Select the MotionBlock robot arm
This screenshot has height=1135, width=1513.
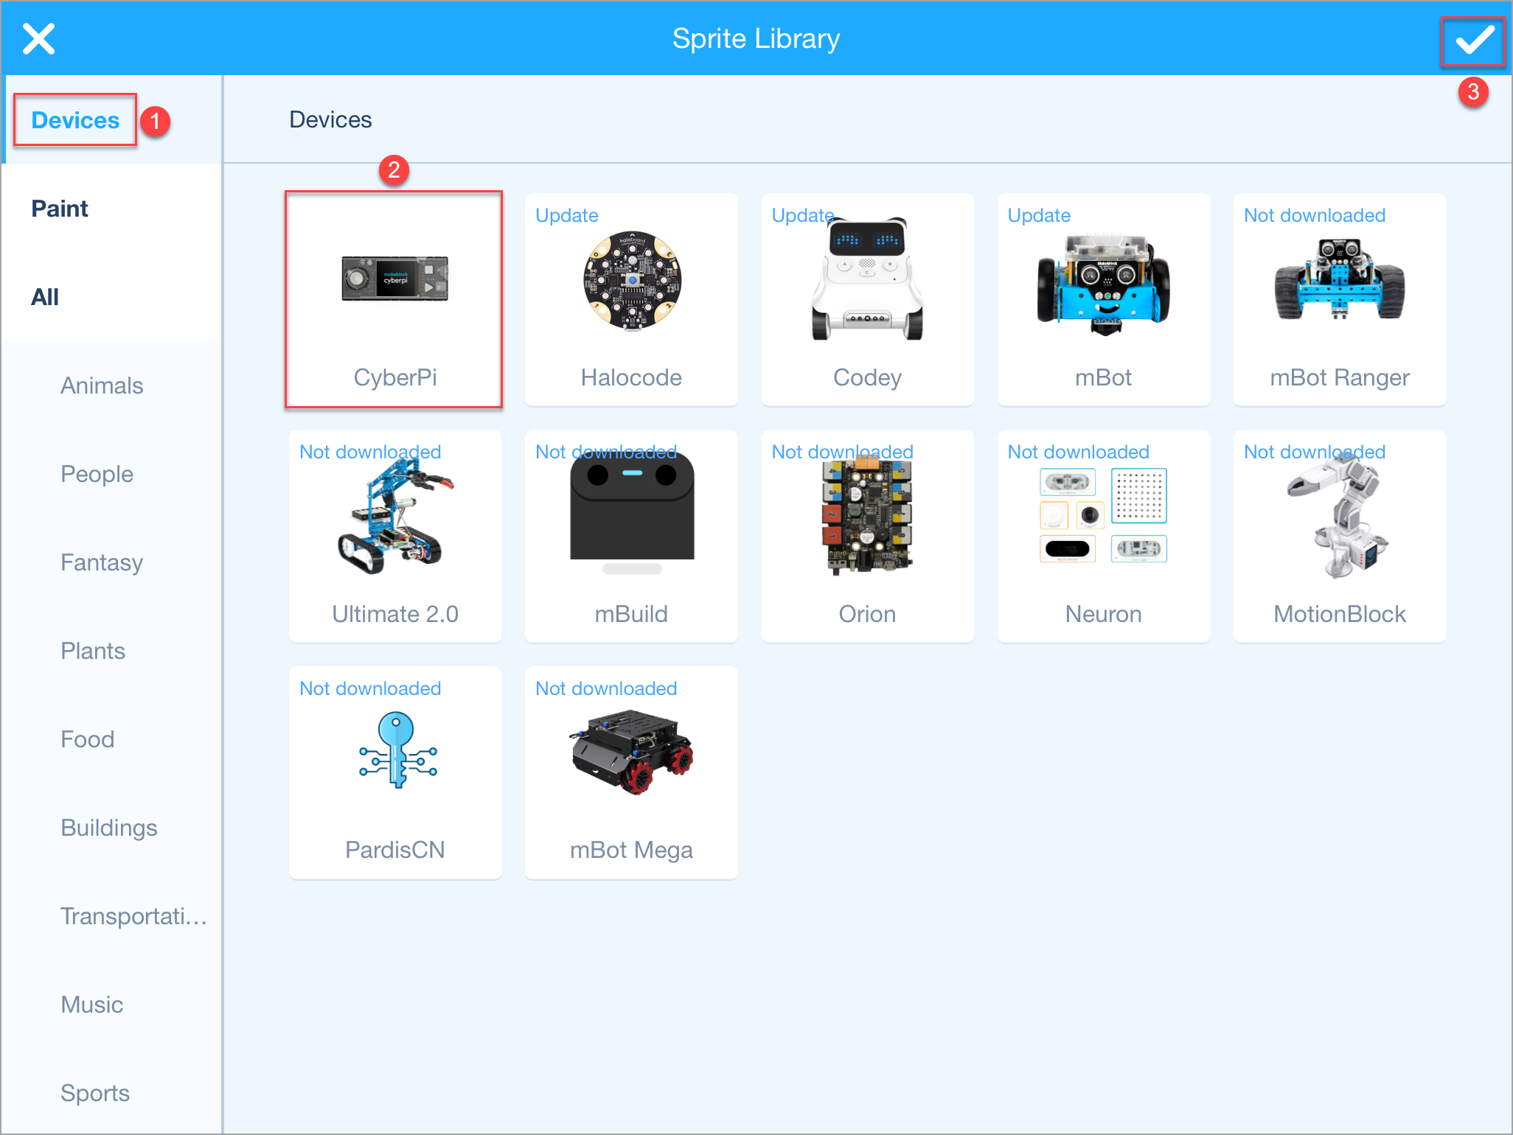pos(1339,536)
